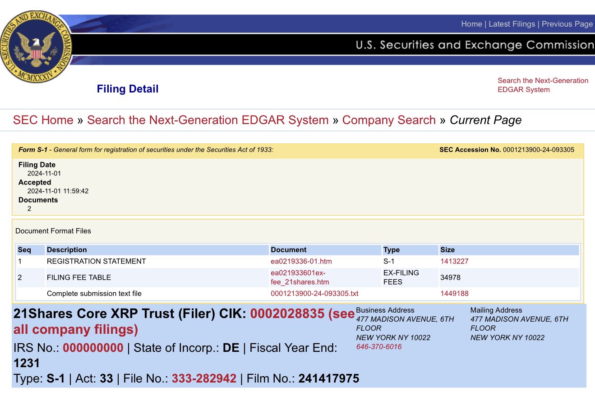Click the Size column header
The width and height of the screenshot is (595, 415).
[447, 250]
